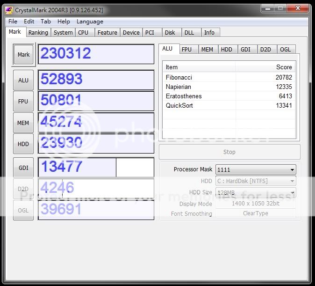Select the QuickSort result row
The width and height of the screenshot is (315, 286).
[x=229, y=105]
